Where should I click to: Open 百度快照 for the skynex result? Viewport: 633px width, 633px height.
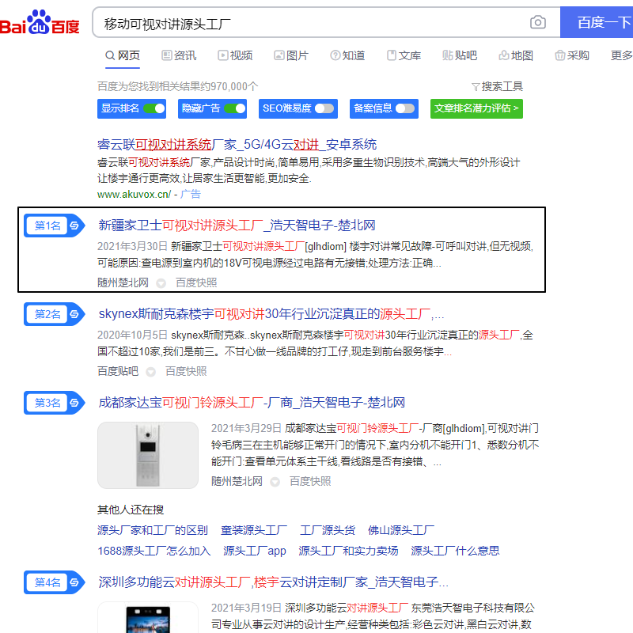point(186,371)
